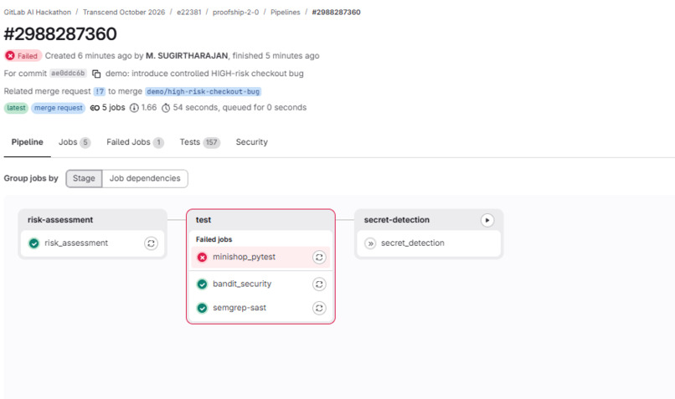Go to Pipelines breadcrumb

pos(285,12)
